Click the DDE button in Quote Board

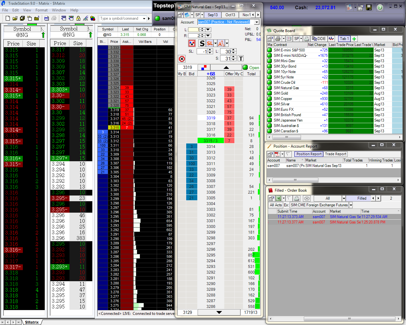click(319, 39)
